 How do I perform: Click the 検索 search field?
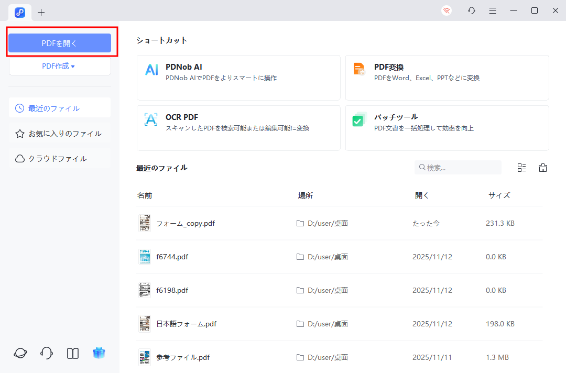click(x=458, y=167)
